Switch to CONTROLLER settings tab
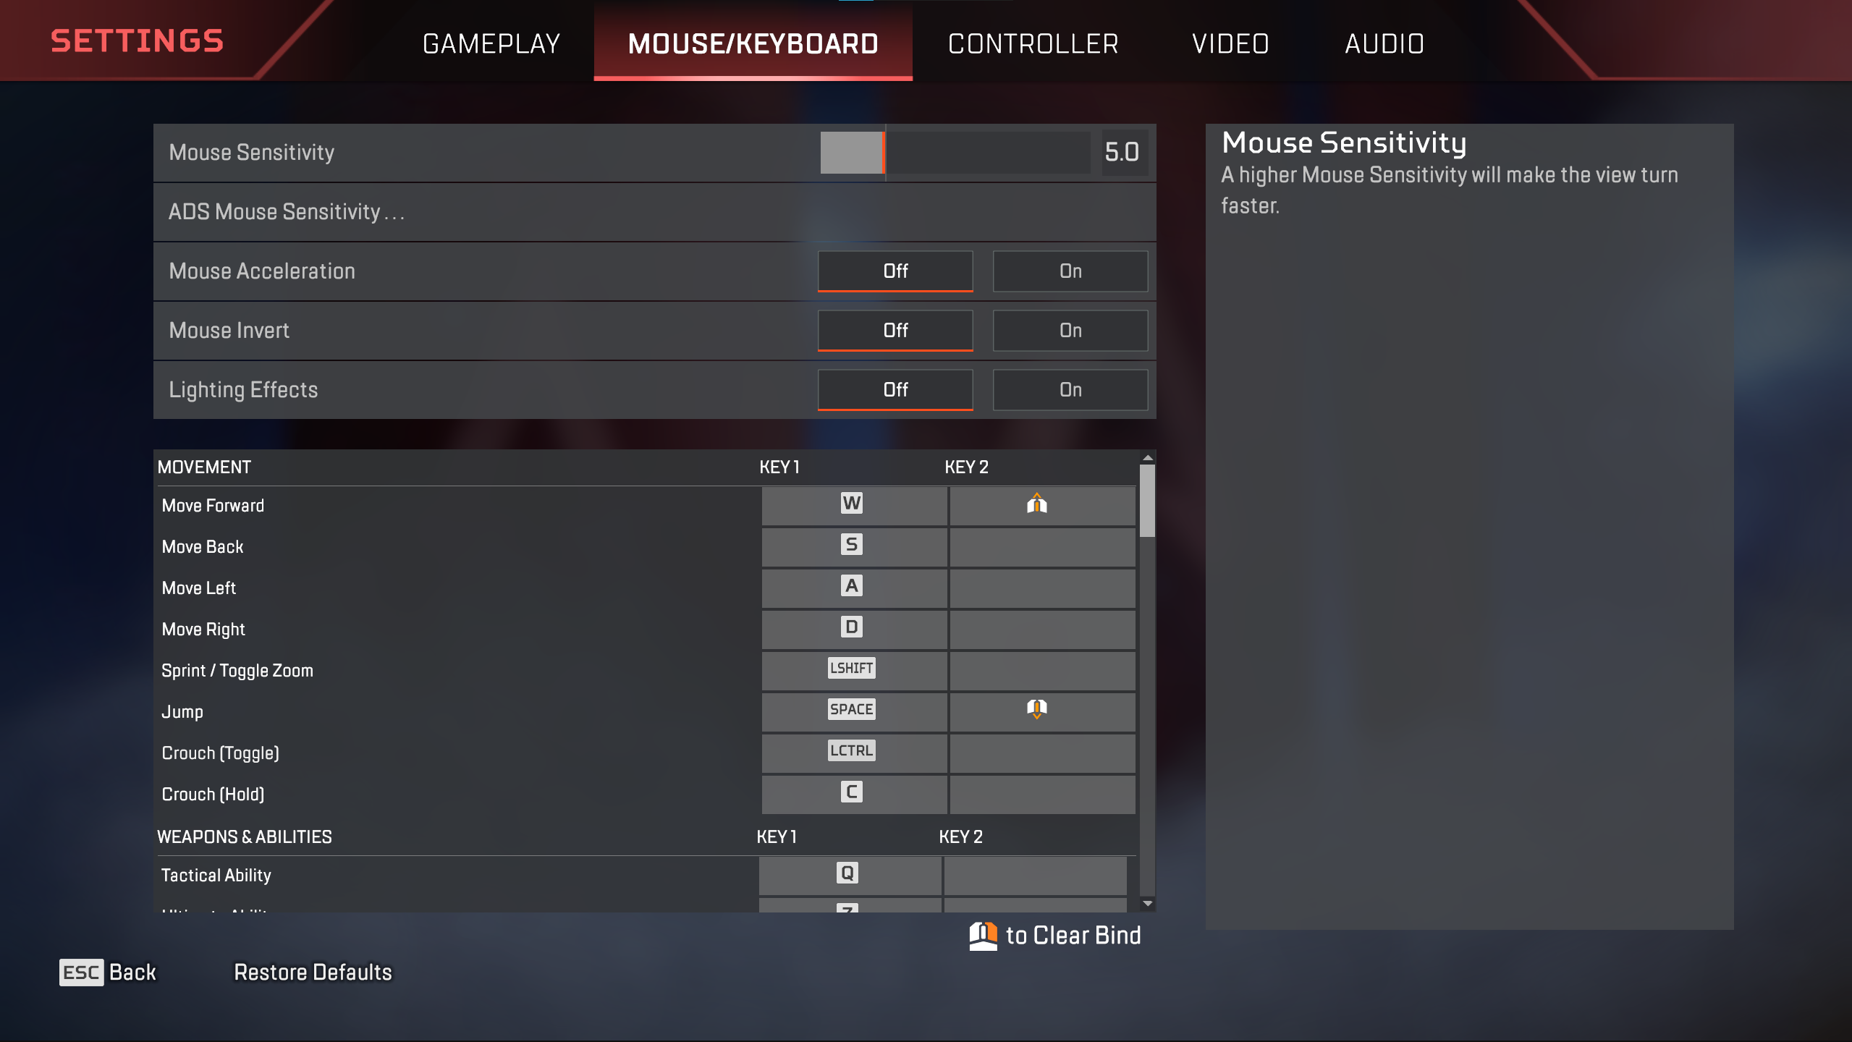The image size is (1852, 1042). (1033, 43)
